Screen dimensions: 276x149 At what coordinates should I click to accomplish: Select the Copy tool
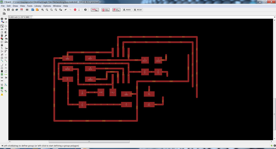(2, 32)
